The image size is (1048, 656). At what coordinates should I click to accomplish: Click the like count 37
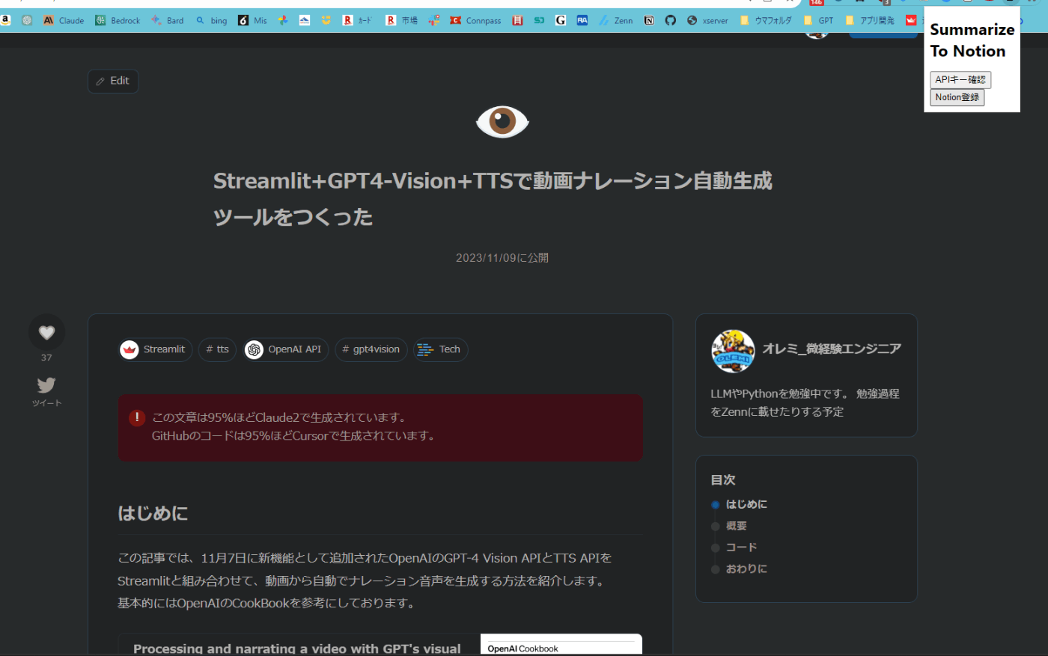[46, 358]
